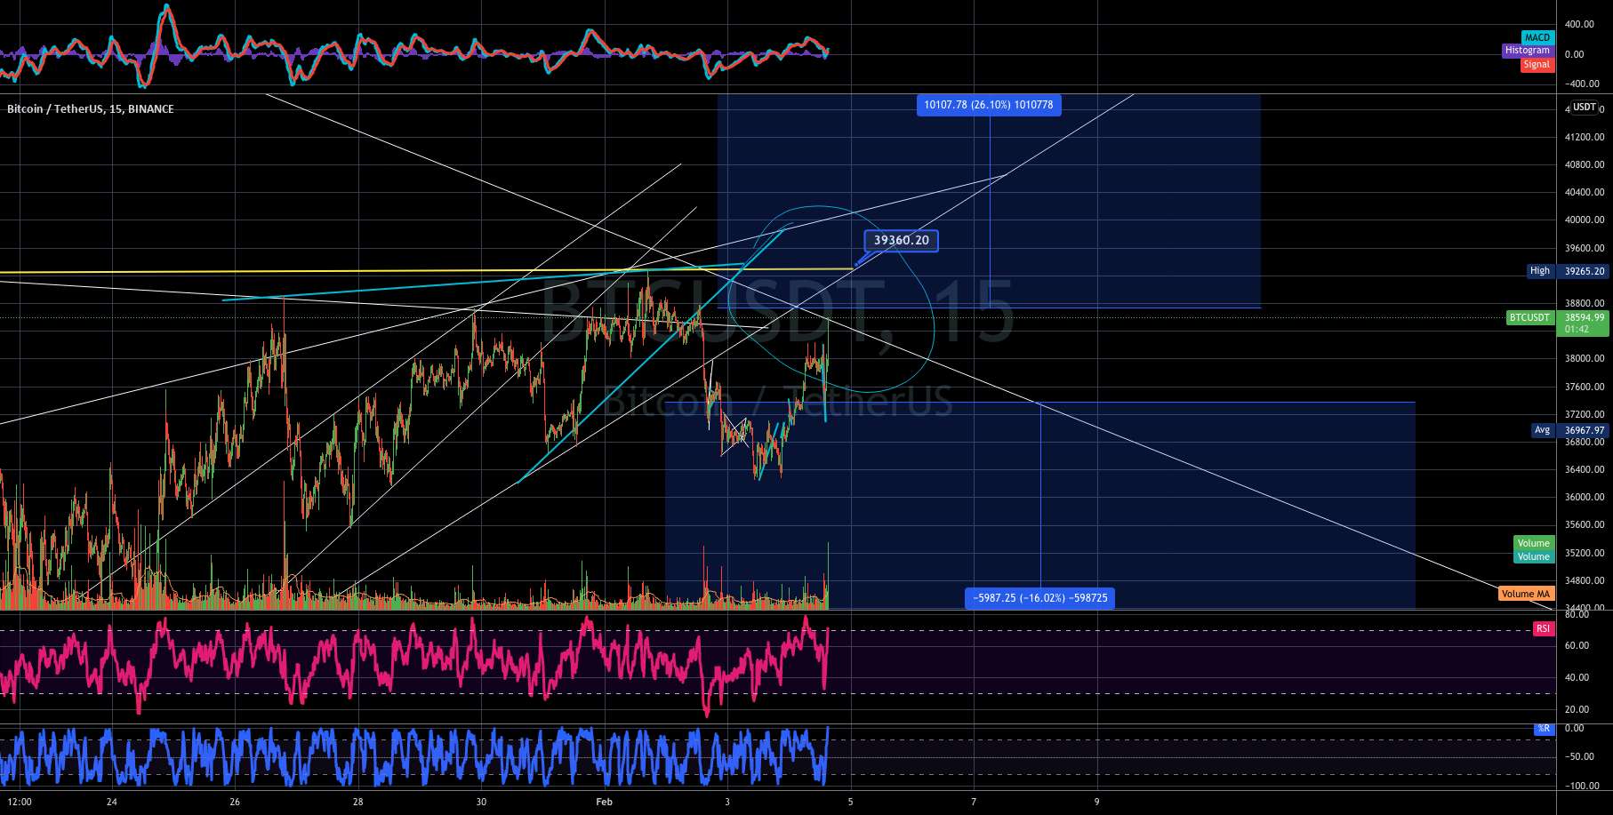Click the blue %R label

pos(1544,729)
